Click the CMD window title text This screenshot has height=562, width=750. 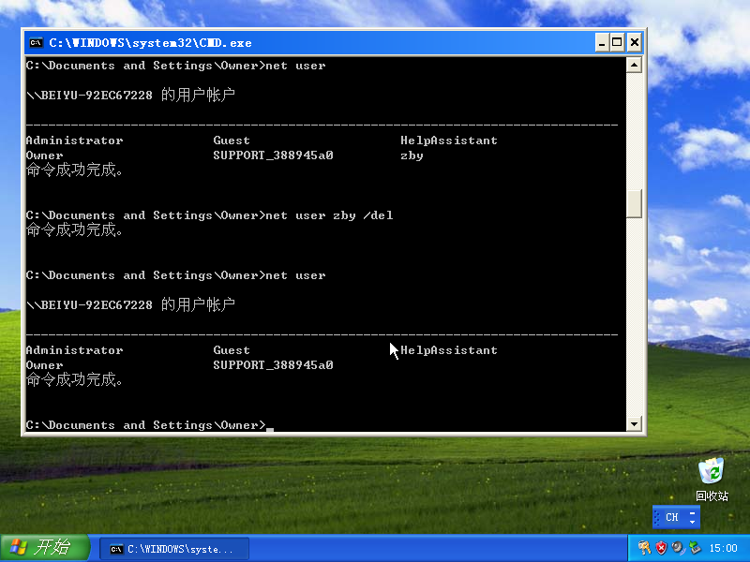coord(150,43)
